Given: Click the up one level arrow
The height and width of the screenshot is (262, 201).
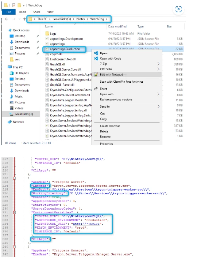Looking at the screenshot, I should (24, 19).
